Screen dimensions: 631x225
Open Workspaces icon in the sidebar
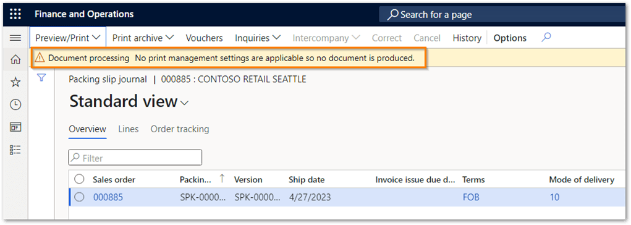tap(15, 127)
